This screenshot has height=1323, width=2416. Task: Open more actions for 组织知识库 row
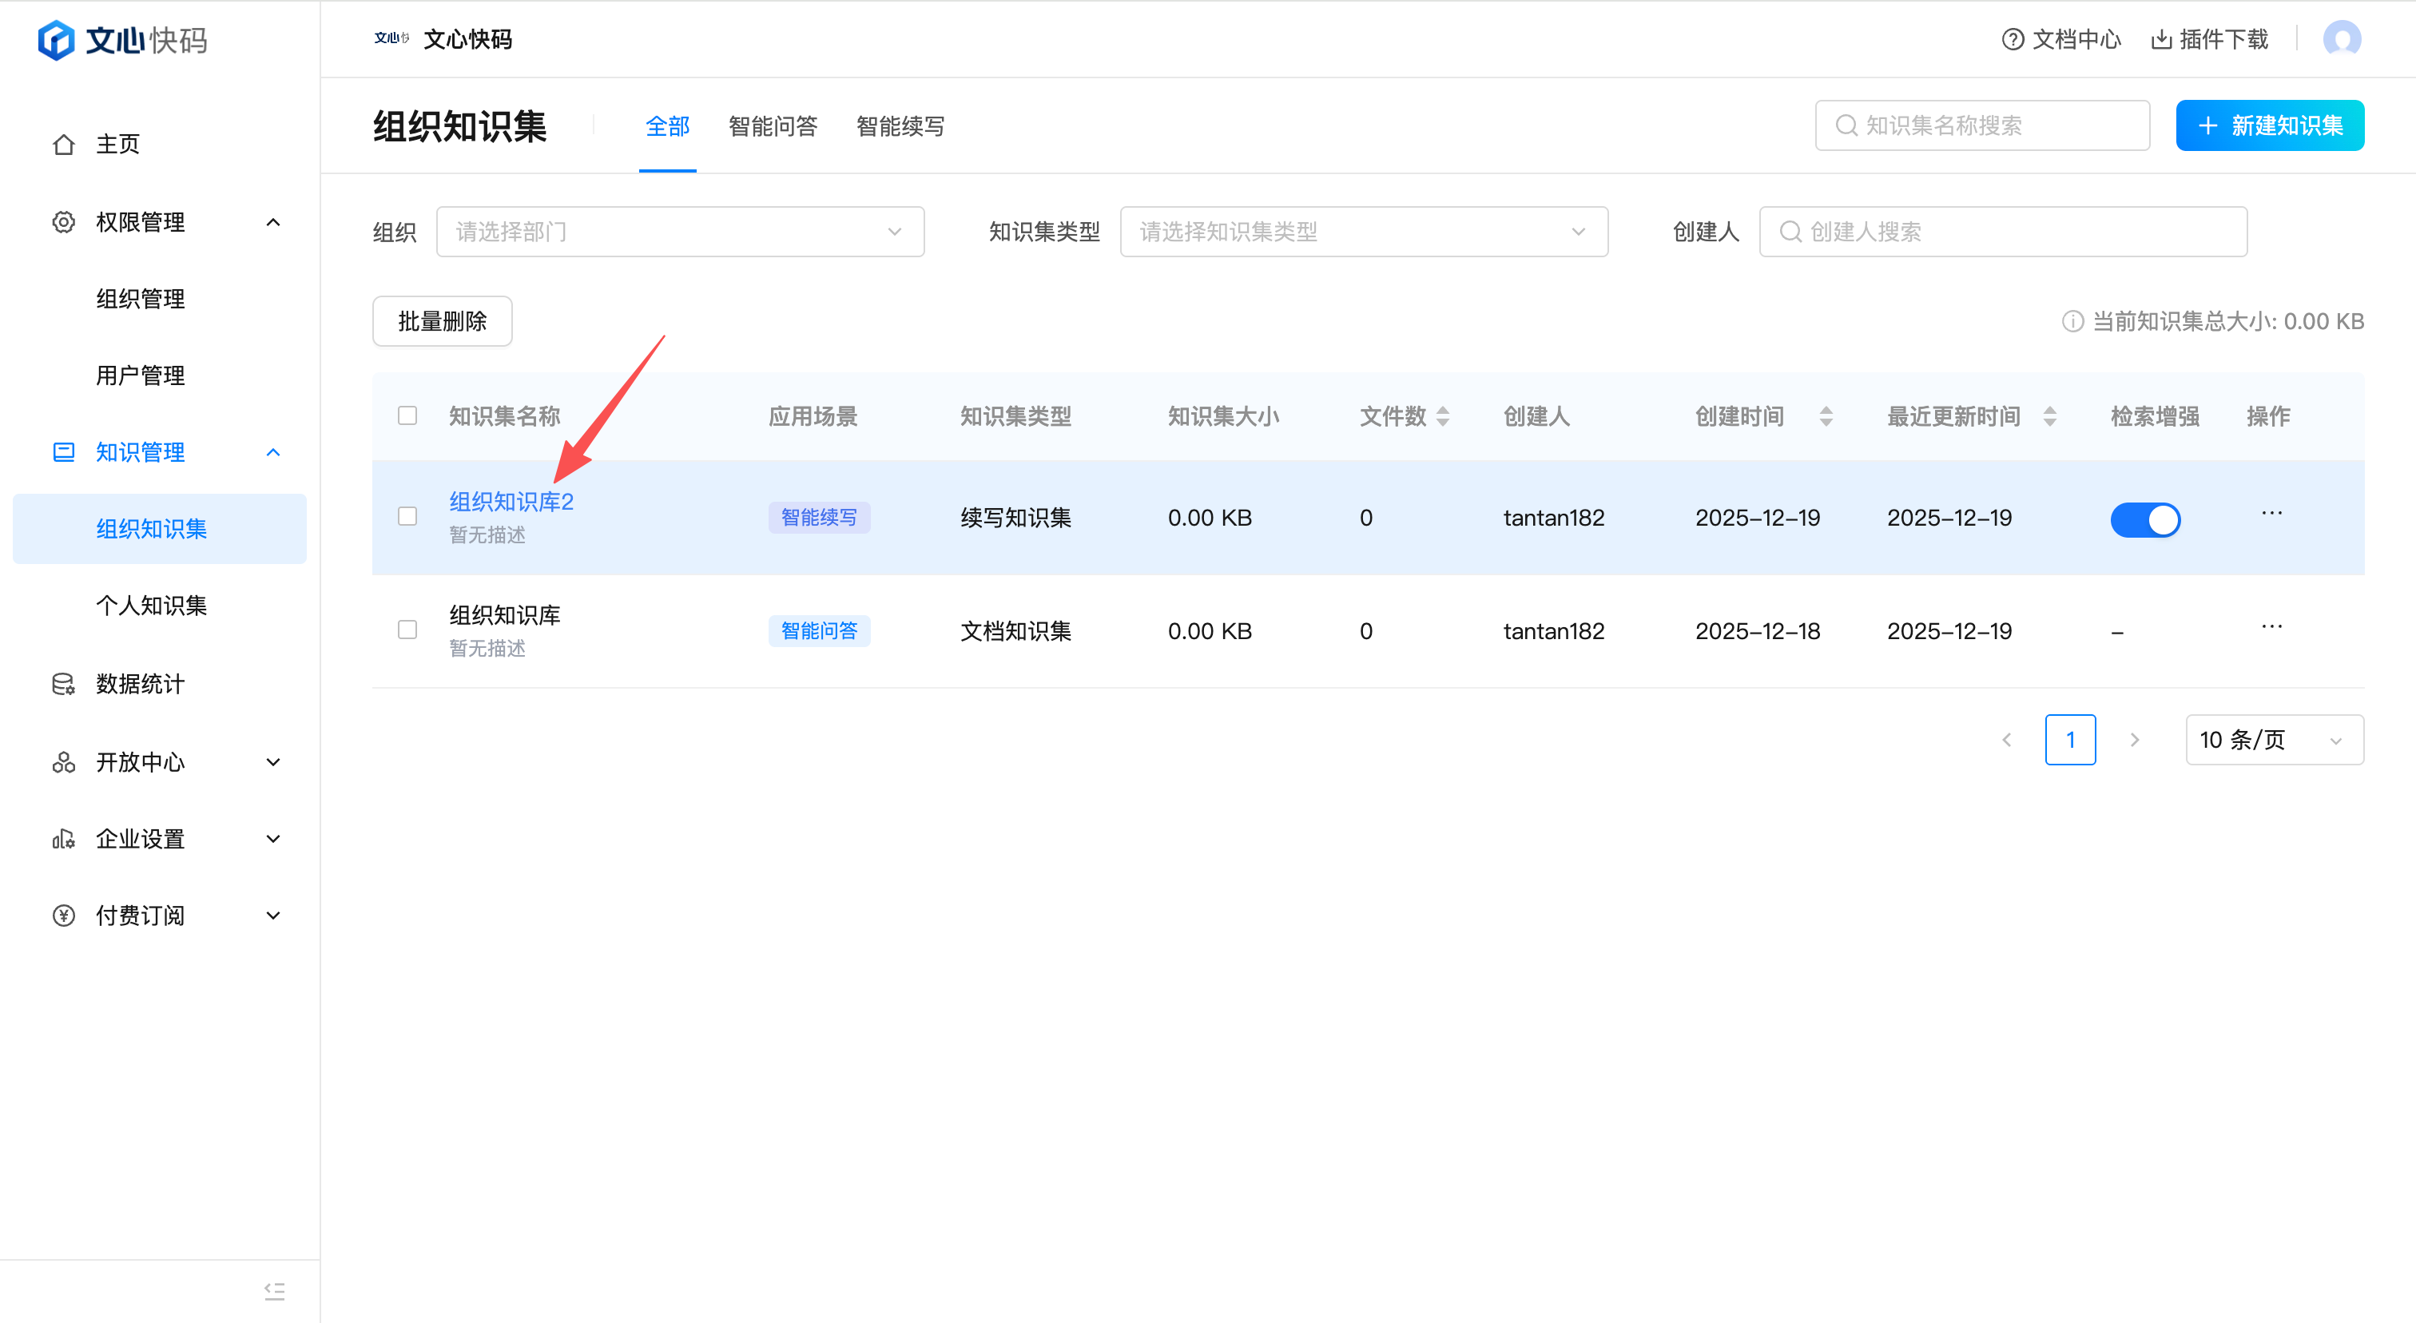[2271, 626]
